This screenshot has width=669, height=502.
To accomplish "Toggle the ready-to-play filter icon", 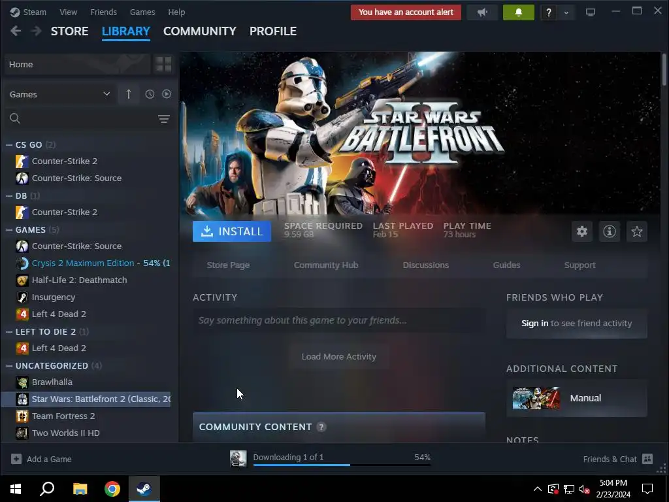I will click(167, 94).
